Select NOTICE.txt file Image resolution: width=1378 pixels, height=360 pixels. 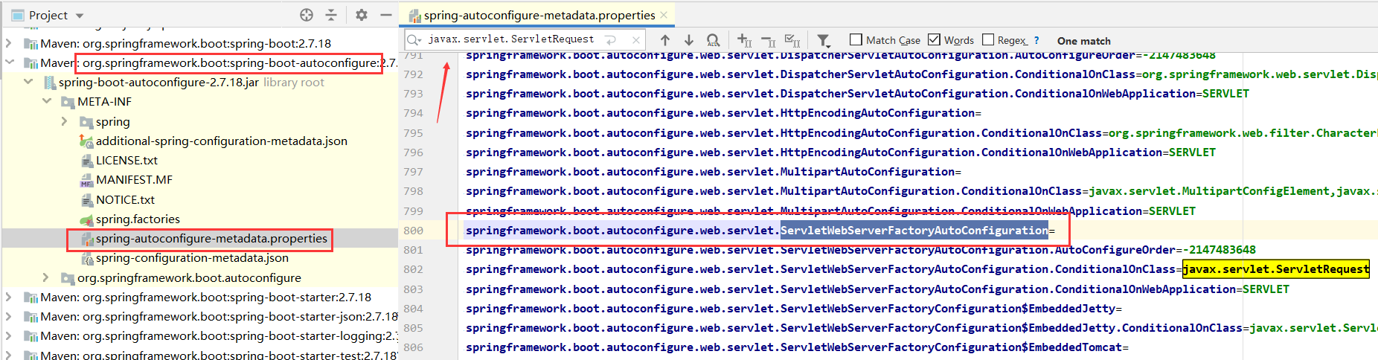pos(125,199)
